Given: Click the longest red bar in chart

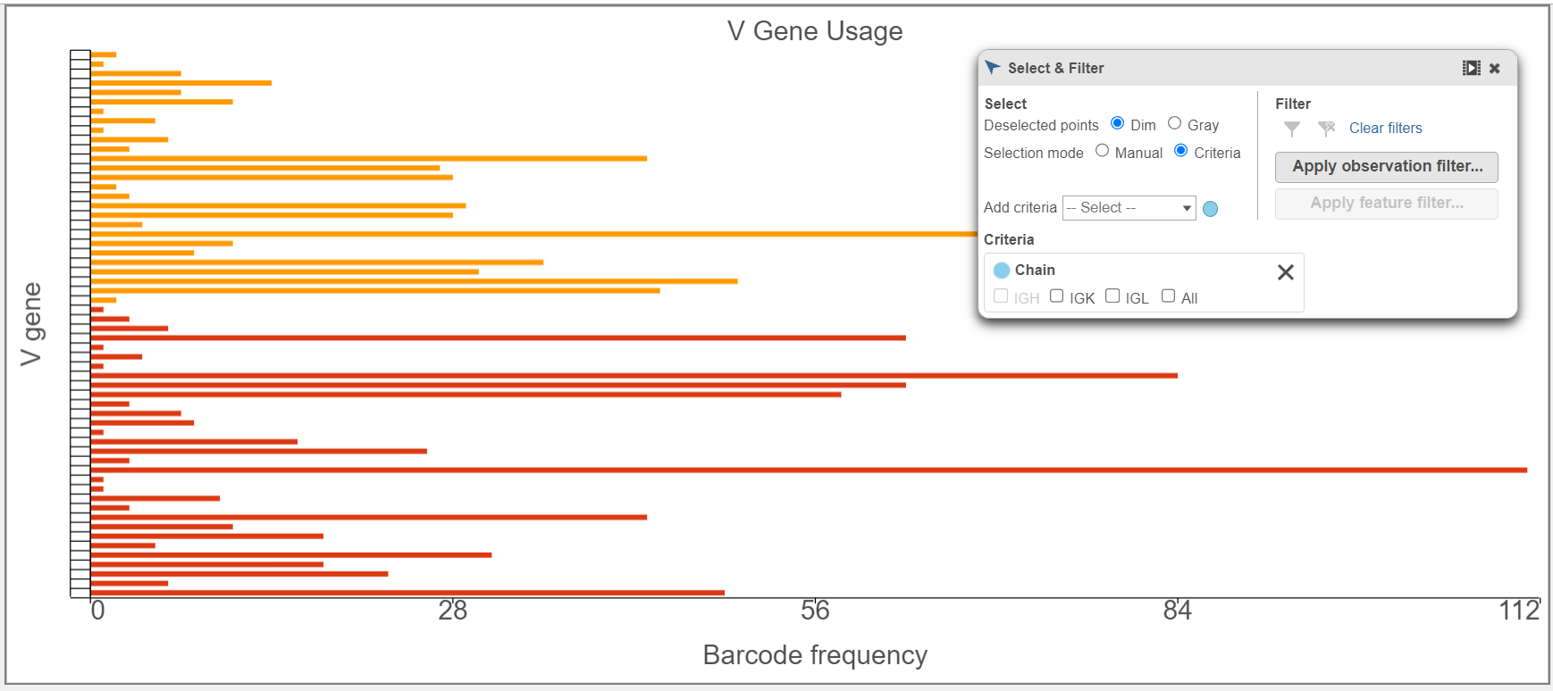Looking at the screenshot, I should coord(804,470).
